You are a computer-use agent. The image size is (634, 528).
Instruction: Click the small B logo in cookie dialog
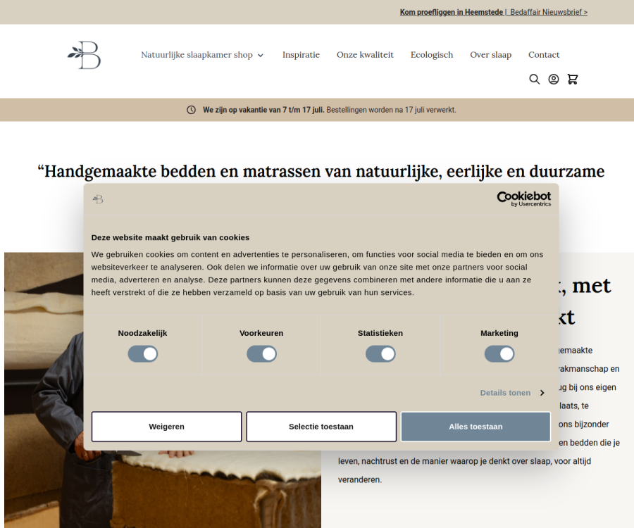click(98, 199)
